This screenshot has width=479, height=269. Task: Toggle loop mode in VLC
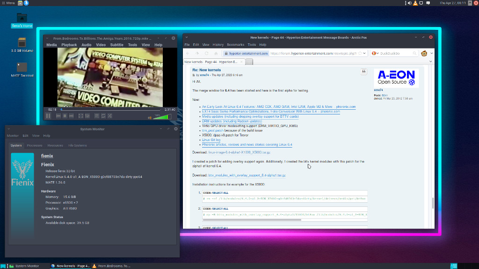(103, 116)
